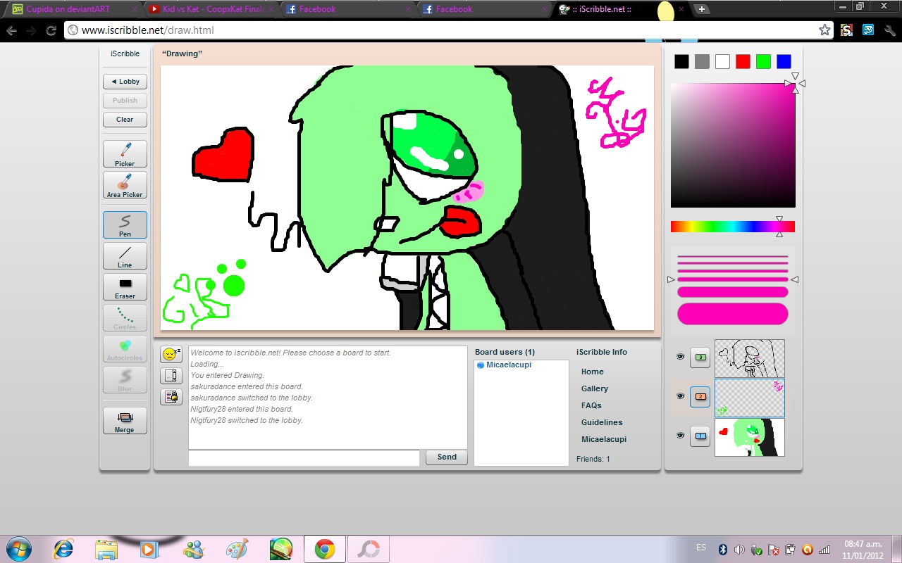The image size is (902, 563).
Task: Hide layer 1 with eye icon
Action: tap(680, 436)
